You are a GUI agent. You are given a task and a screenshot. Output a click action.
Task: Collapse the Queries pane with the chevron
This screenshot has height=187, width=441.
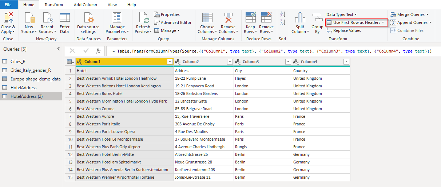pyautogui.click(x=58, y=49)
